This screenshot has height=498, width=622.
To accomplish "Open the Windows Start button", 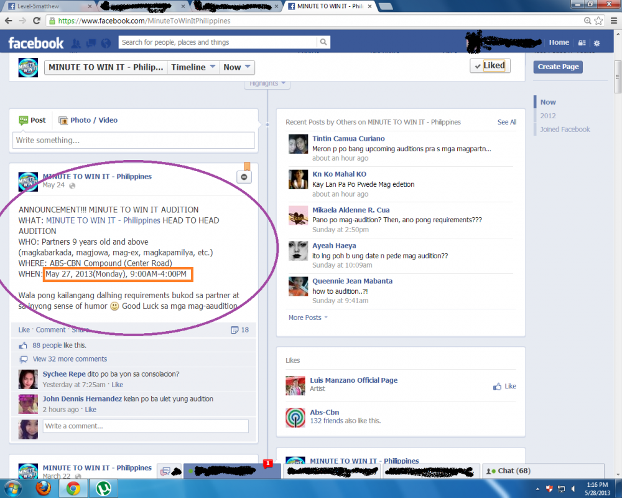I will (12, 488).
